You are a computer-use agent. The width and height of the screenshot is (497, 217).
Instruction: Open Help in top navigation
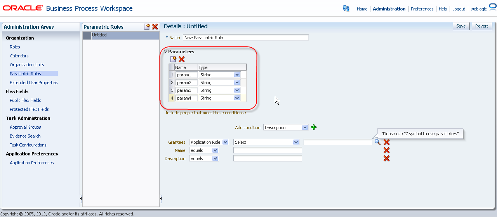point(443,9)
